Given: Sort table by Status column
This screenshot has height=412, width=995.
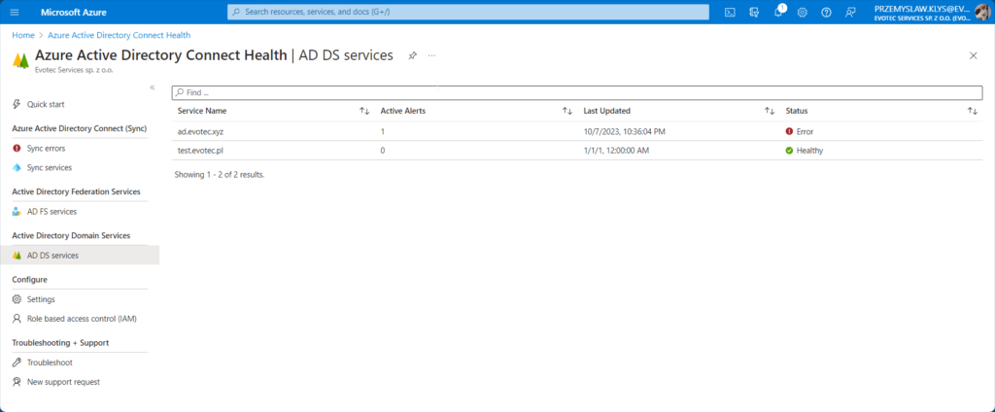Looking at the screenshot, I should [x=972, y=111].
